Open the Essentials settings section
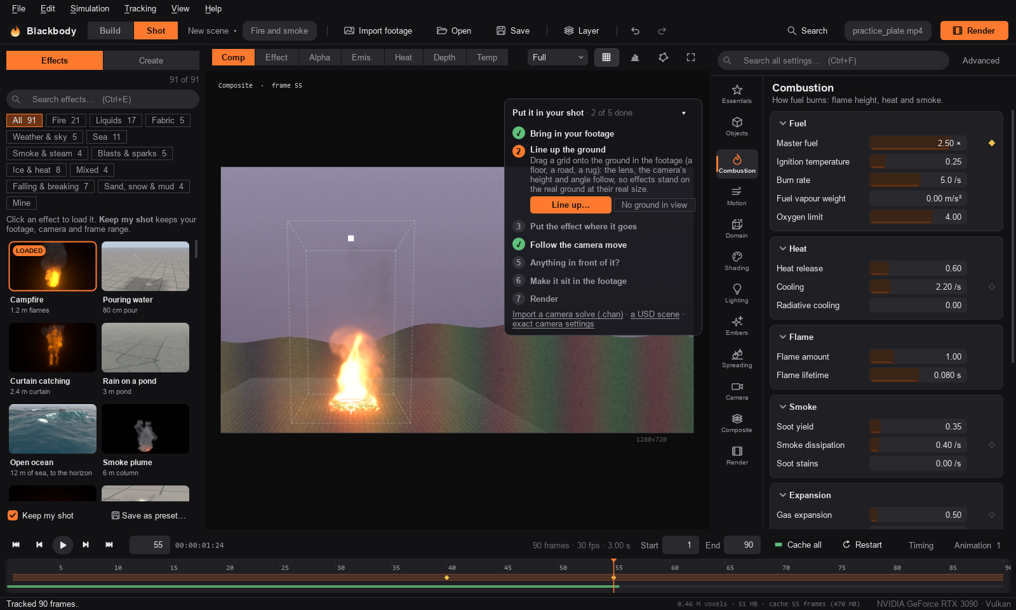 [x=737, y=94]
